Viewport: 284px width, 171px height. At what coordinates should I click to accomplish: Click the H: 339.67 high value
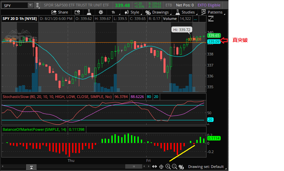103,19
